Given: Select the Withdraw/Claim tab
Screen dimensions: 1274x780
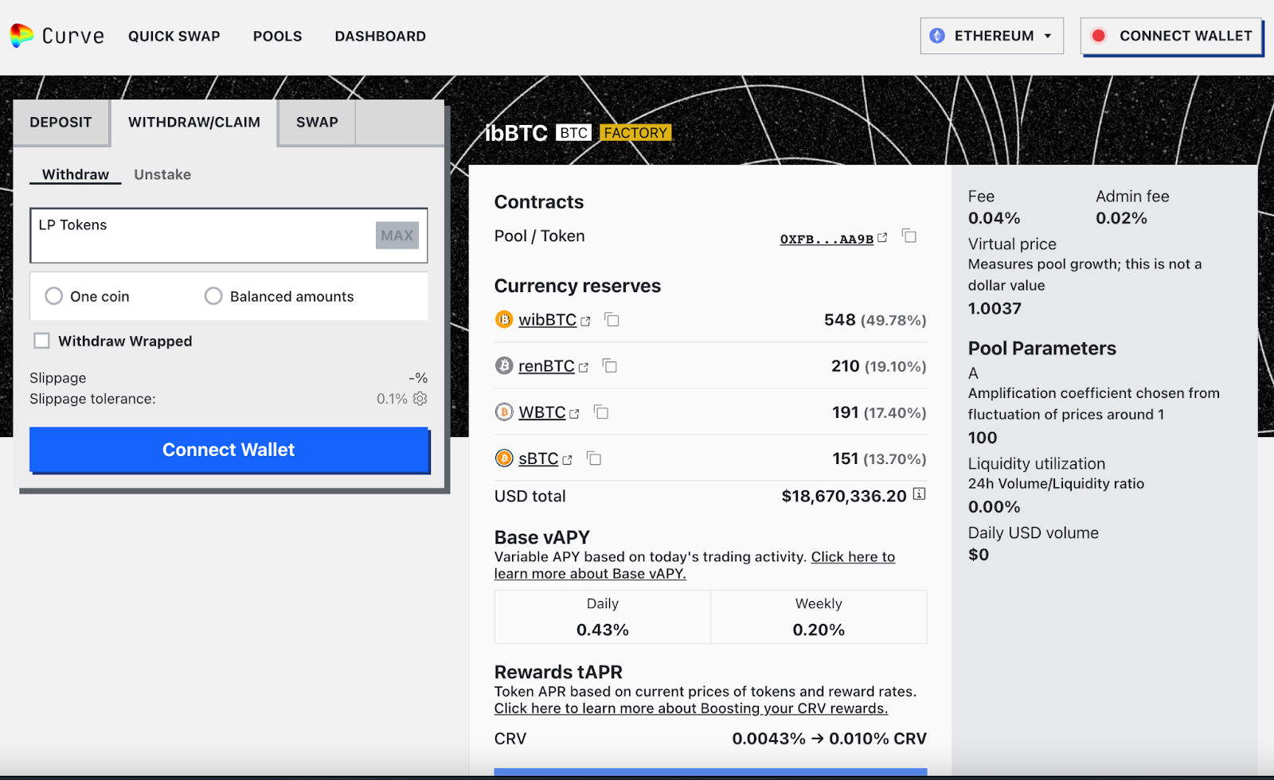Looking at the screenshot, I should pos(194,123).
